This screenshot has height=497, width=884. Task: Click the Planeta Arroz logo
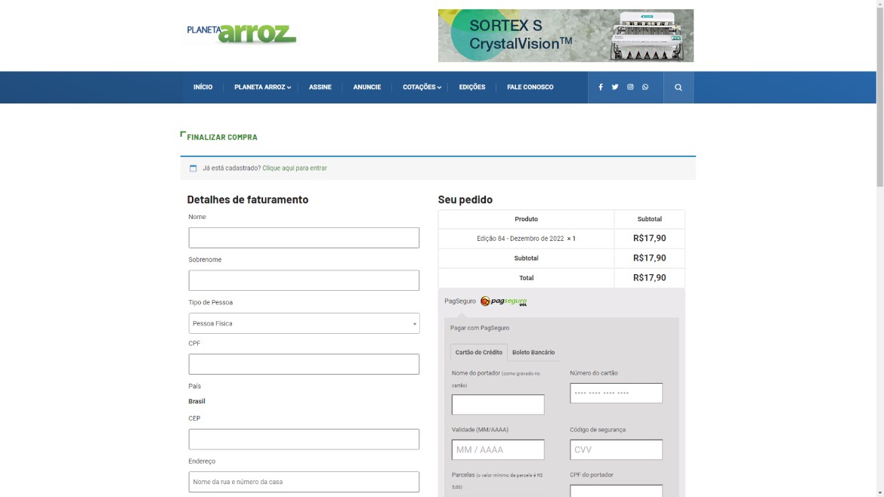pos(242,34)
